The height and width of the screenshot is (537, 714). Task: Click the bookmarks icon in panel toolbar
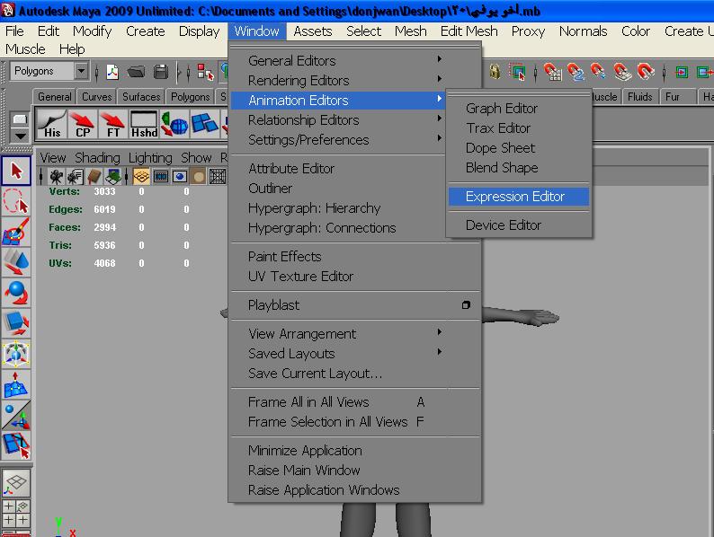[94, 176]
